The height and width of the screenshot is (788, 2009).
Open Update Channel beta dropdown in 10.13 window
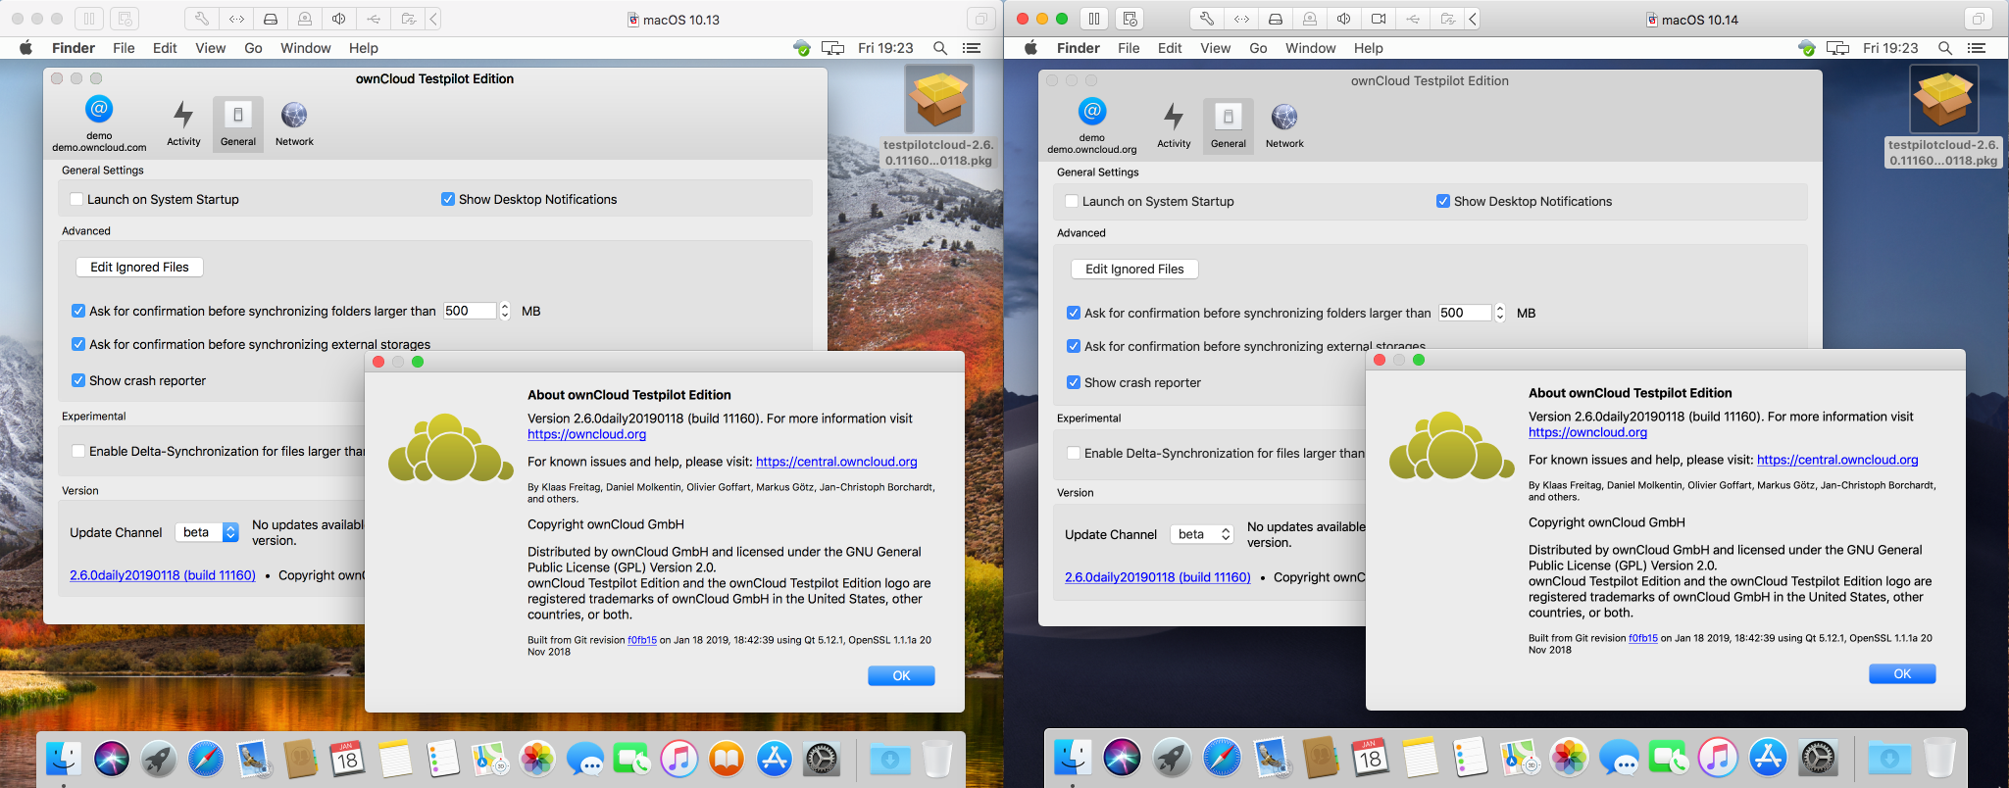point(208,532)
